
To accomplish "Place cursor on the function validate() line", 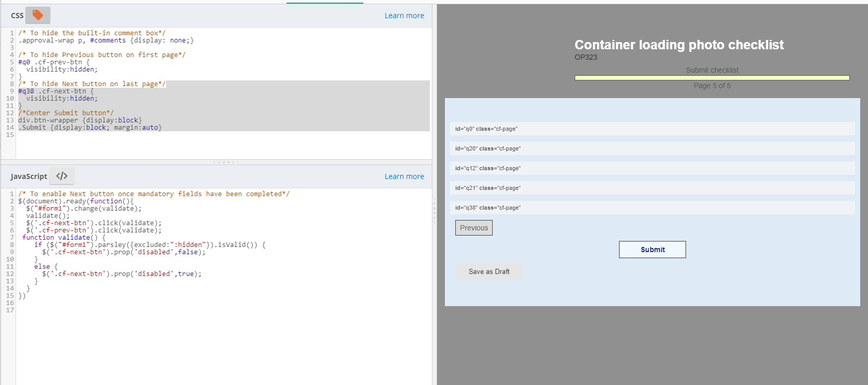I will pyautogui.click(x=63, y=238).
